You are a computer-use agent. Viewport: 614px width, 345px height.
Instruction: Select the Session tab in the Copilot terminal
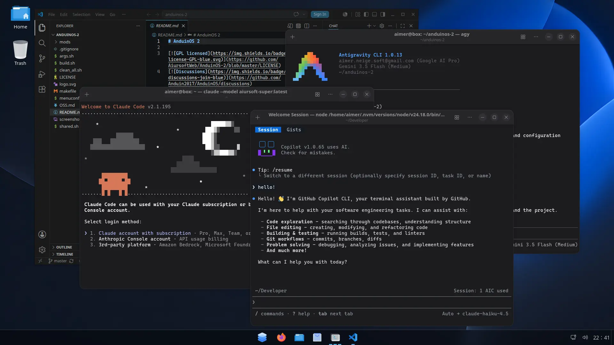click(268, 130)
